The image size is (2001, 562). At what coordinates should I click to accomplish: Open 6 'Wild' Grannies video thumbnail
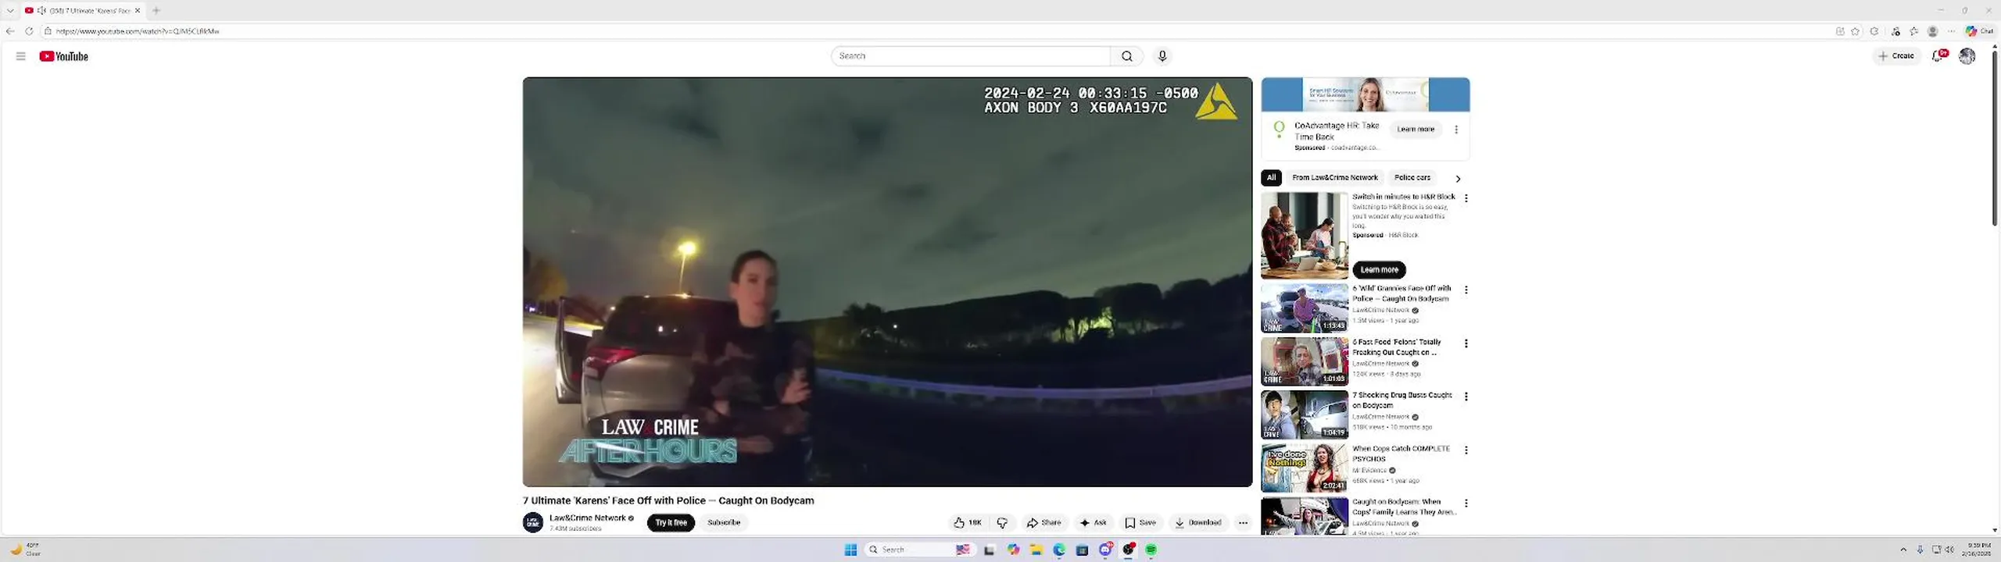tap(1305, 308)
